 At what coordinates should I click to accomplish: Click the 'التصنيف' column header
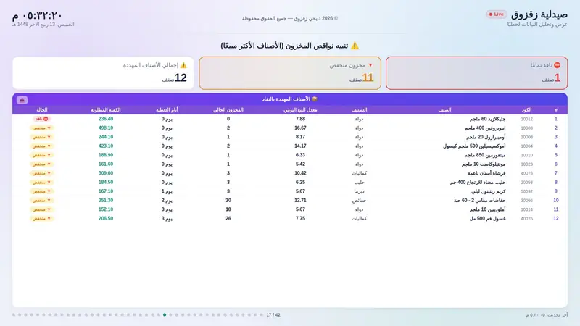point(359,110)
